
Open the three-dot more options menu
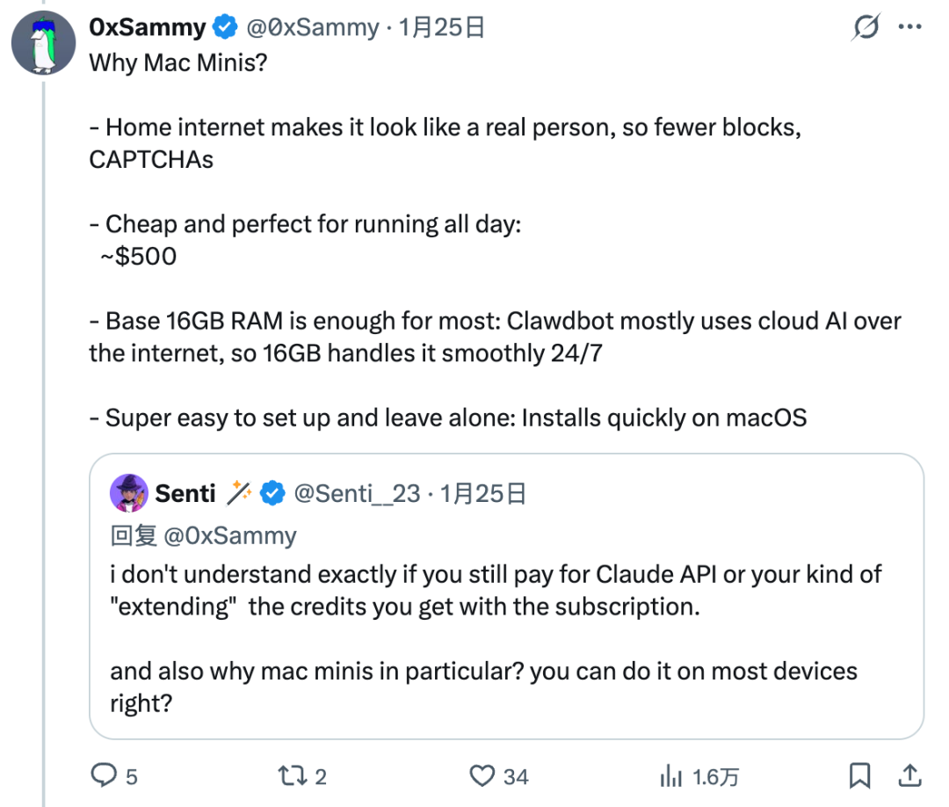coord(909,27)
